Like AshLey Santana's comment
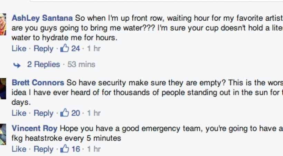 point(19,49)
